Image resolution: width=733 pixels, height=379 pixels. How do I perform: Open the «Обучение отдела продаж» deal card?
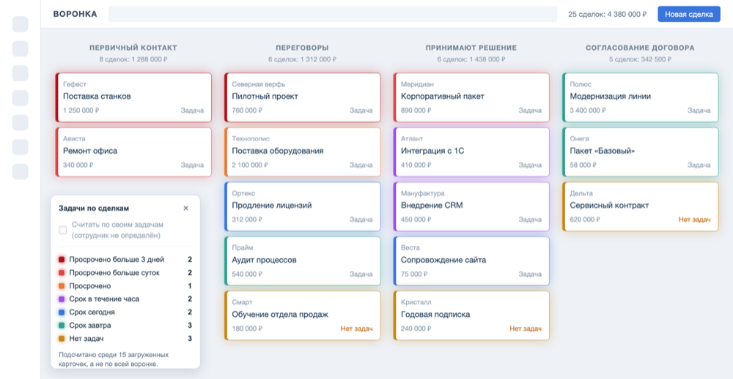coord(303,315)
